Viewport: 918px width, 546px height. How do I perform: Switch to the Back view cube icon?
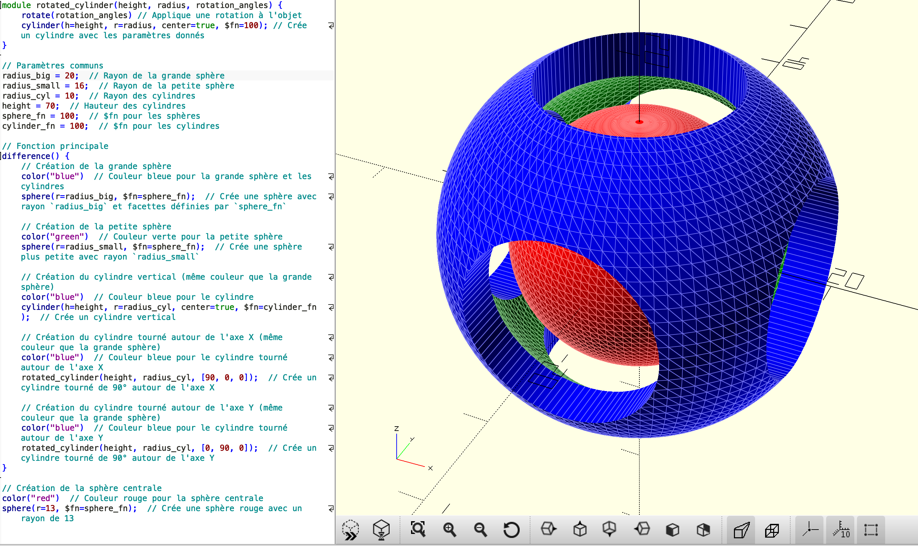pyautogui.click(x=703, y=530)
